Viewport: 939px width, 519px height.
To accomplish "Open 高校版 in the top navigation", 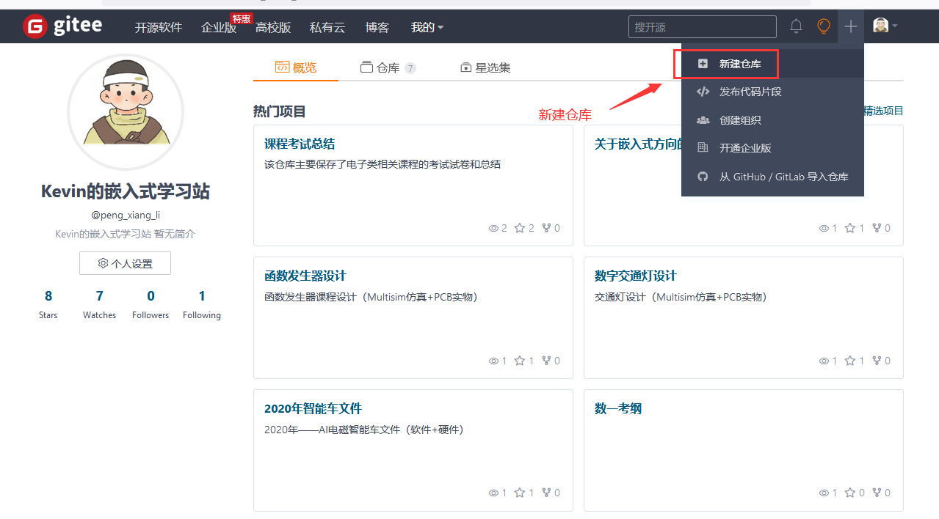I will [273, 27].
